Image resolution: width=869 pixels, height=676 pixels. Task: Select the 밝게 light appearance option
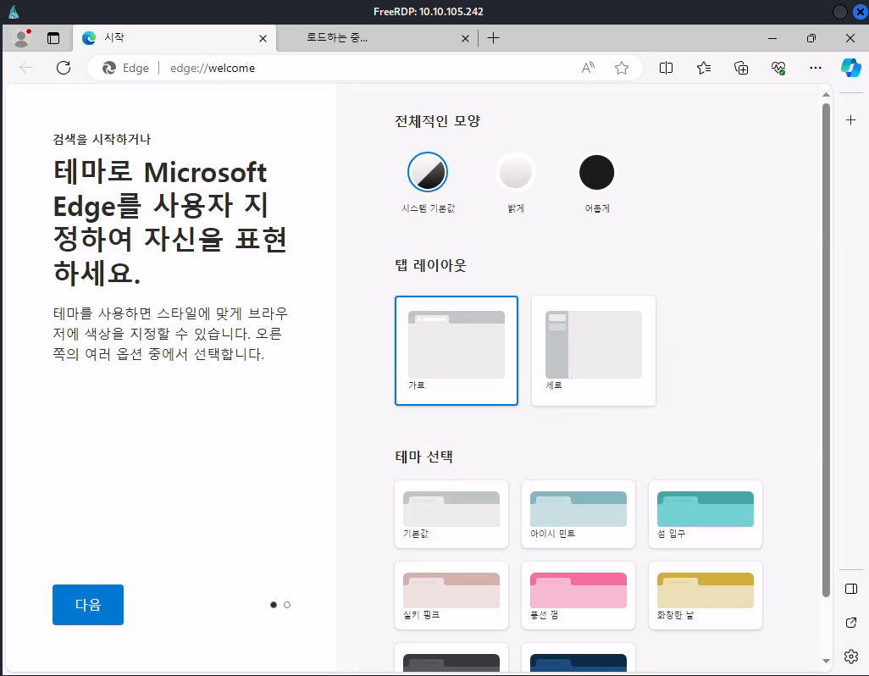[x=515, y=173]
